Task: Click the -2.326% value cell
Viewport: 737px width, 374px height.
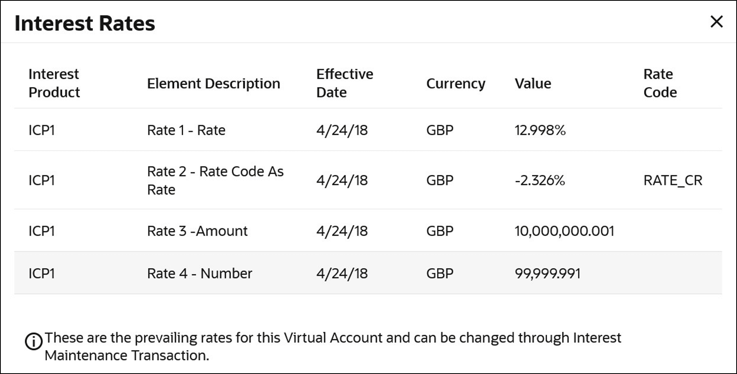Action: click(540, 180)
